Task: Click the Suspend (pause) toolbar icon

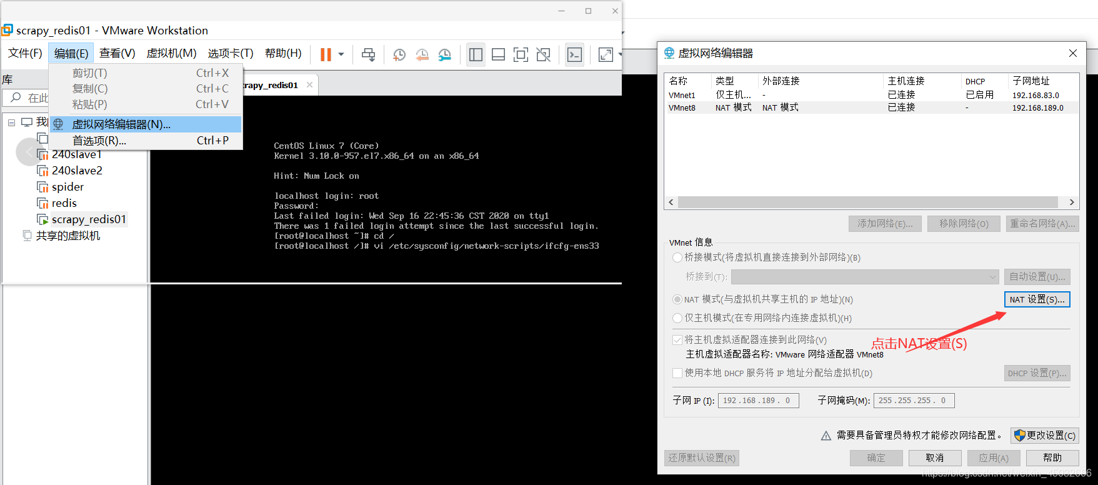Action: 326,54
